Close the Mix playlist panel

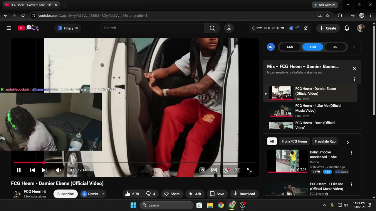(355, 69)
